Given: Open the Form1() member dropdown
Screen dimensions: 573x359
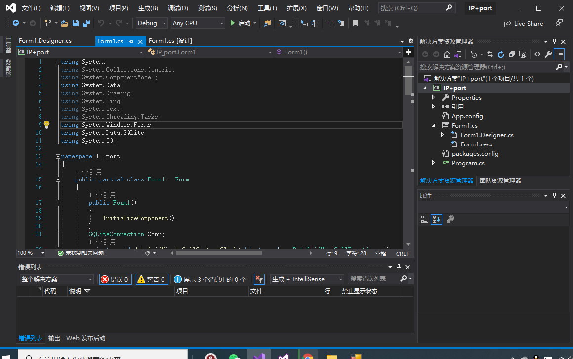Looking at the screenshot, I should pyautogui.click(x=338, y=52).
